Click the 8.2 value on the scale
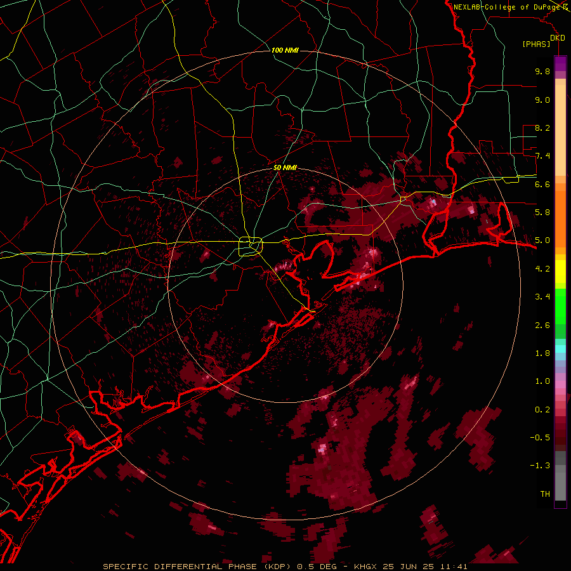Viewport: 571px width, 571px height. pos(542,128)
